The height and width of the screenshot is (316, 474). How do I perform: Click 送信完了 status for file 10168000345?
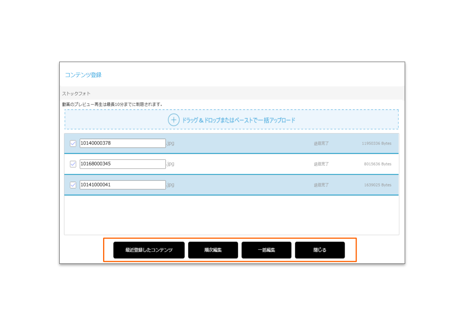click(321, 164)
